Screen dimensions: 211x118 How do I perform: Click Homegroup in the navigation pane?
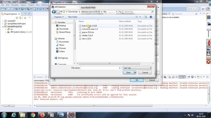63,58
